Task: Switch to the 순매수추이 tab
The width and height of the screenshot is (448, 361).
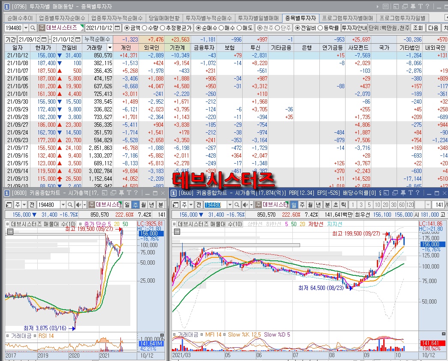Action: click(20, 18)
